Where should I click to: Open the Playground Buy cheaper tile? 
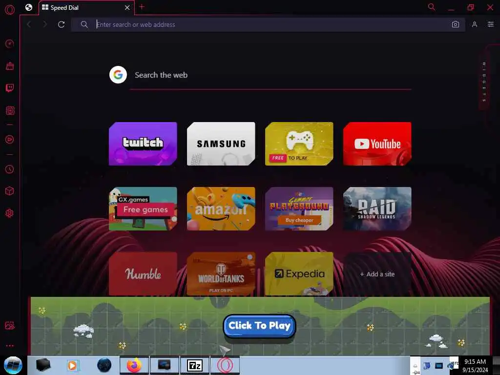pos(299,209)
